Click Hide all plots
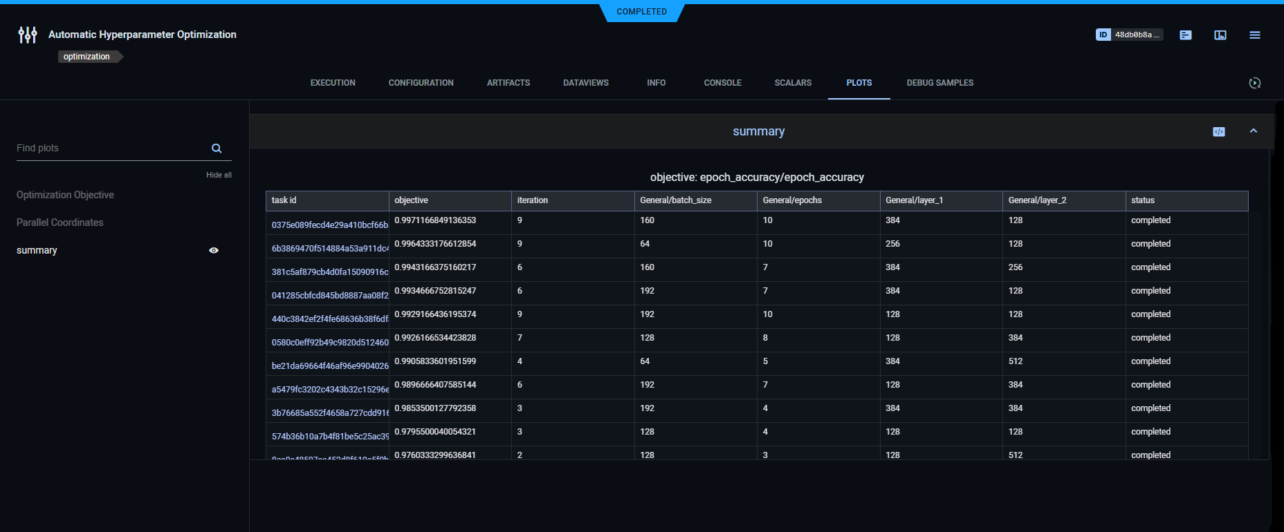The width and height of the screenshot is (1284, 532). pyautogui.click(x=219, y=175)
